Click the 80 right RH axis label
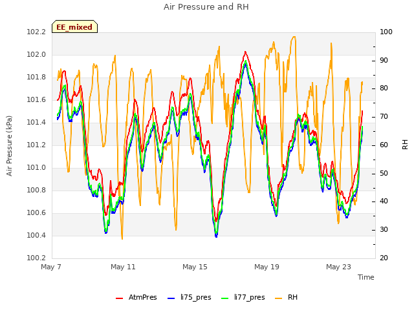This screenshot has height=310, width=414. pos(384,88)
